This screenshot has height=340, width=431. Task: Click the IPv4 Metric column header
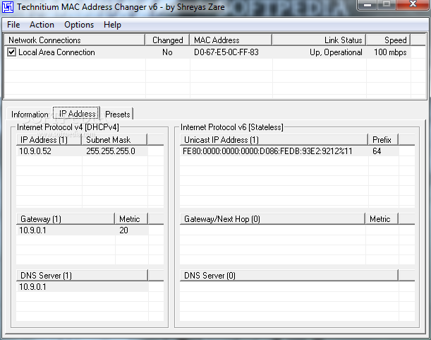pyautogui.click(x=131, y=219)
